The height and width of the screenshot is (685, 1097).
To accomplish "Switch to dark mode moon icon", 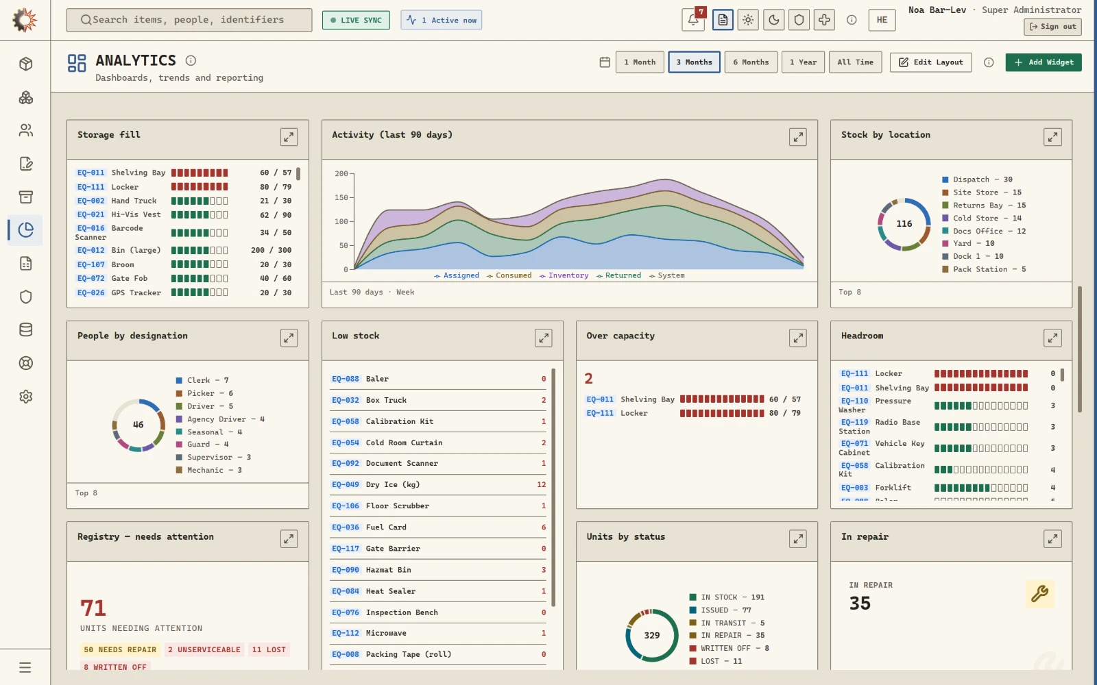I will 773,20.
